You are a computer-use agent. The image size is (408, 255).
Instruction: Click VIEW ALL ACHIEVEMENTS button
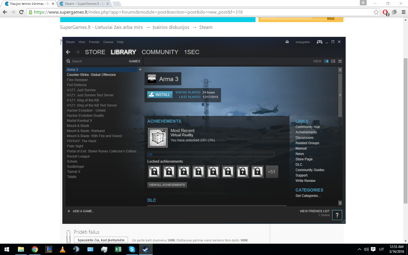click(x=167, y=185)
